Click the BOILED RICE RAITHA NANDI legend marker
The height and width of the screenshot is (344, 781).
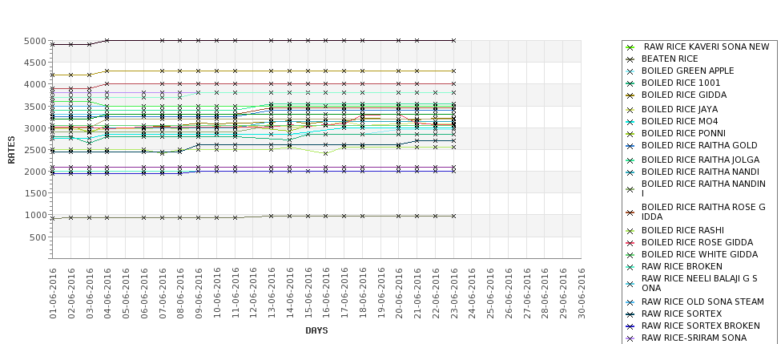[x=630, y=172]
